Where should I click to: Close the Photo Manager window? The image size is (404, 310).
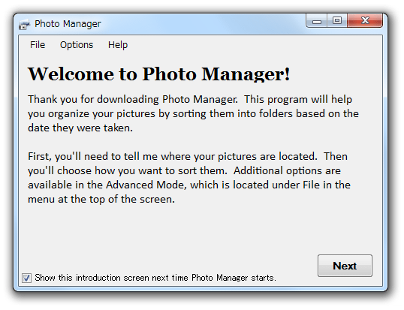[365, 20]
